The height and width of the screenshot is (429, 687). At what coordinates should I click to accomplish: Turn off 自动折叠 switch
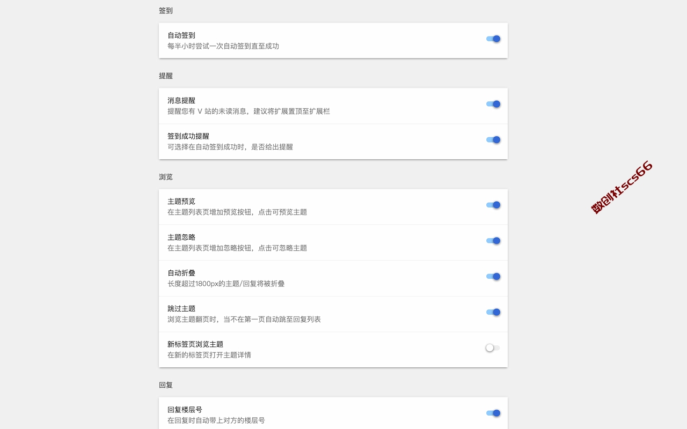pyautogui.click(x=493, y=277)
